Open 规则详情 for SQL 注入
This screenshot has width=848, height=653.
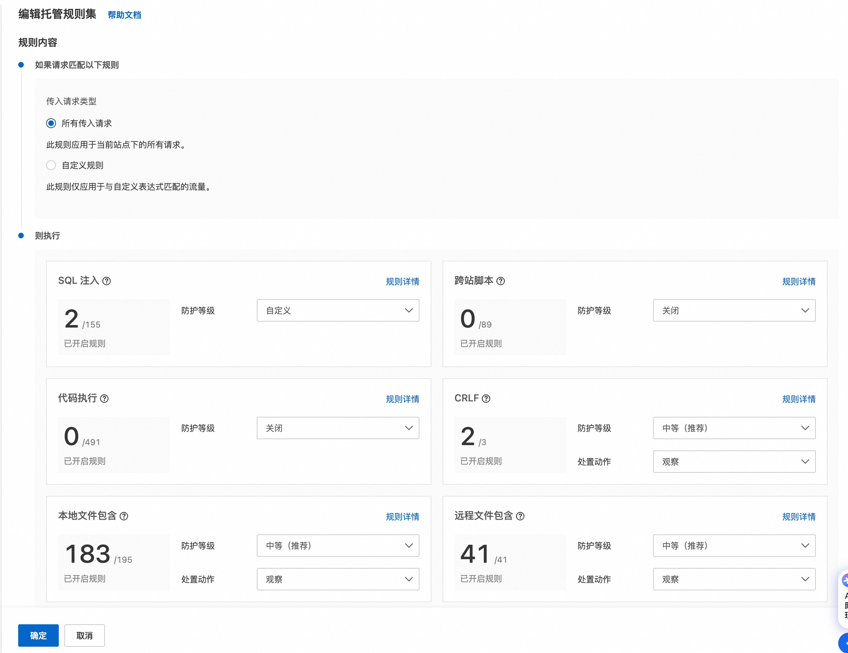click(x=402, y=282)
